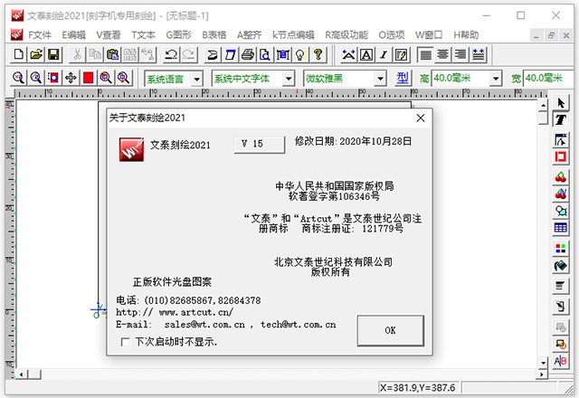
Task: Check '下次启动时不显示' checkbox
Action: pos(125,342)
